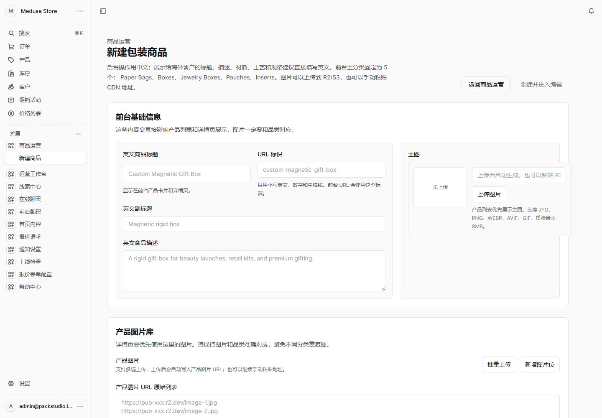
Task: Click the 通知设置 grid icon
Action: point(11,249)
